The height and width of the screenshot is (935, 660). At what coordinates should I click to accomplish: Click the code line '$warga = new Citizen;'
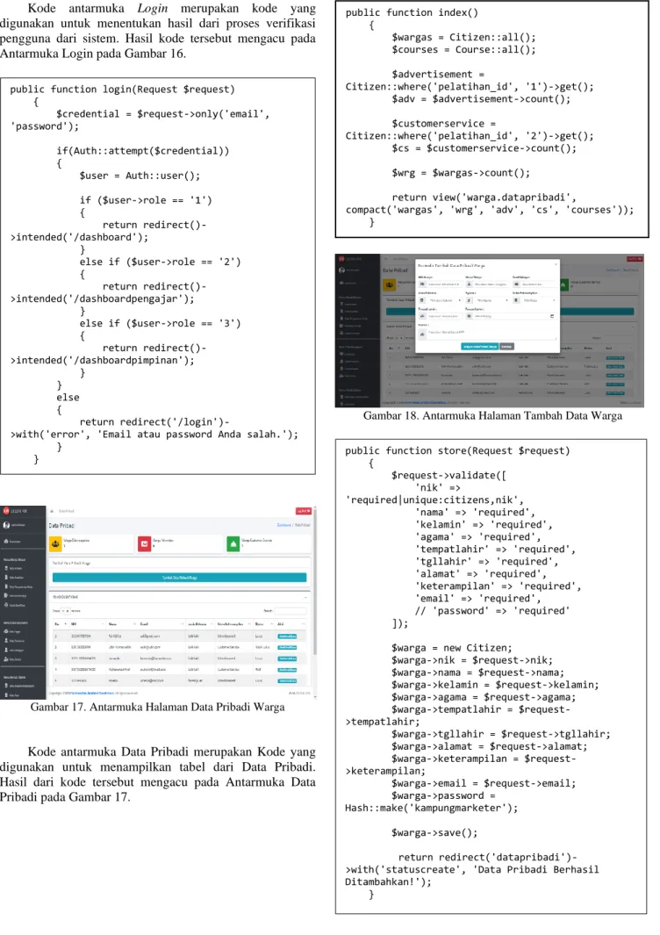coord(451,648)
